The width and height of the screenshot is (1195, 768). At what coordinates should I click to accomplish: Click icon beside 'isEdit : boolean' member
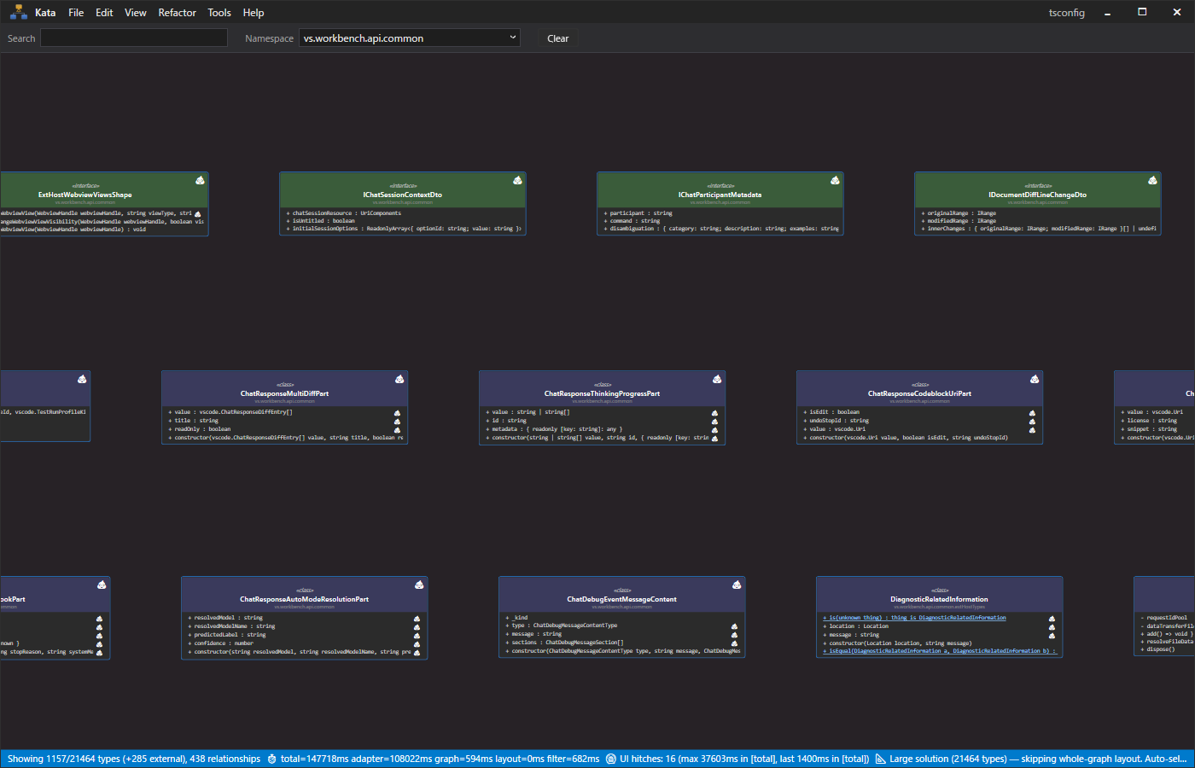1032,413
